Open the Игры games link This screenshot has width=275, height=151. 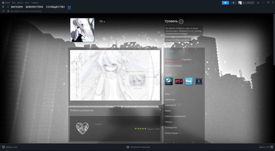(x=167, y=94)
